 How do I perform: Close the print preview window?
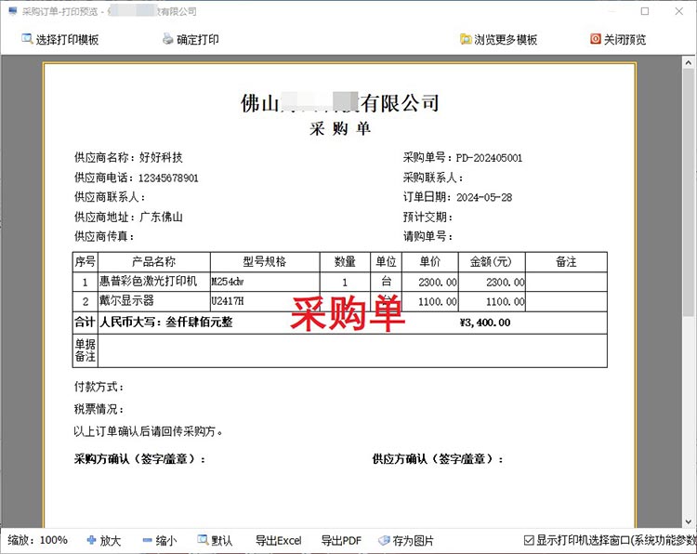pyautogui.click(x=678, y=11)
